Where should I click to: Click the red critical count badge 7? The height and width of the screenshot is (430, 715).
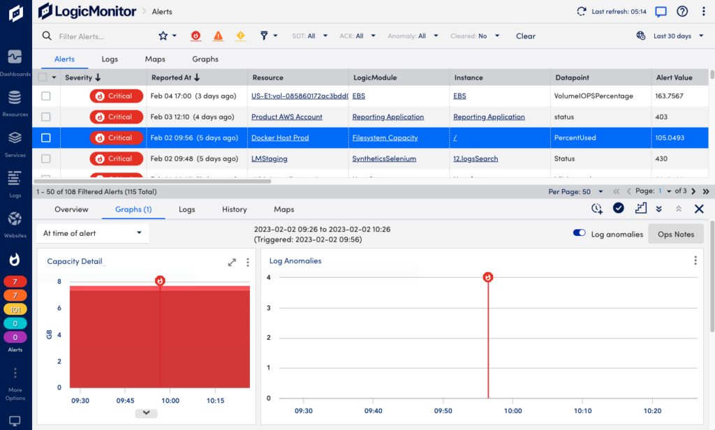tap(15, 281)
